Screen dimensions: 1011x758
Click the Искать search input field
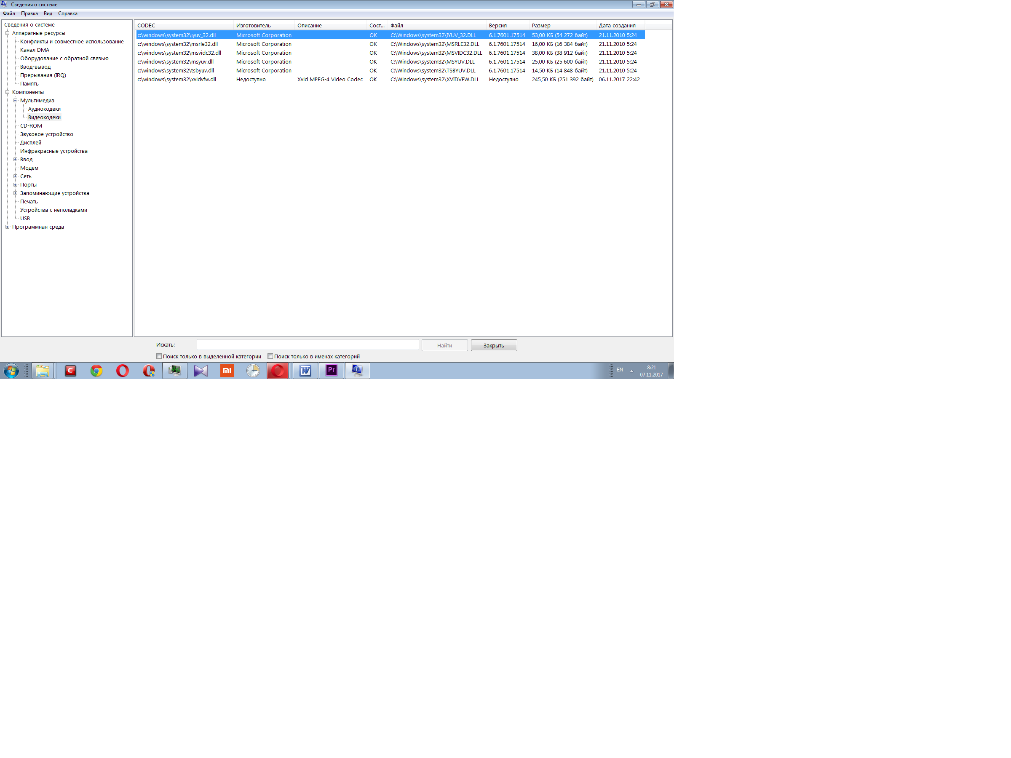pyautogui.click(x=308, y=345)
